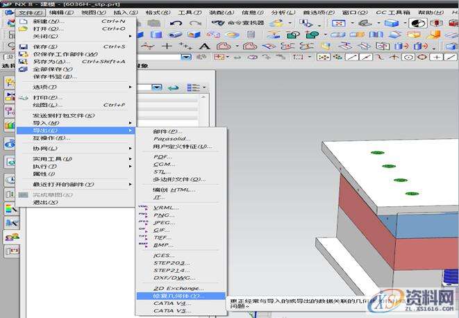Select STEP203 from the export submenu

tap(169, 263)
